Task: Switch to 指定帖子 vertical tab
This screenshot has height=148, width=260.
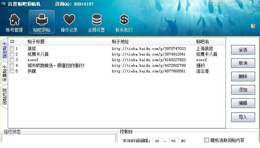Action: 4,50
